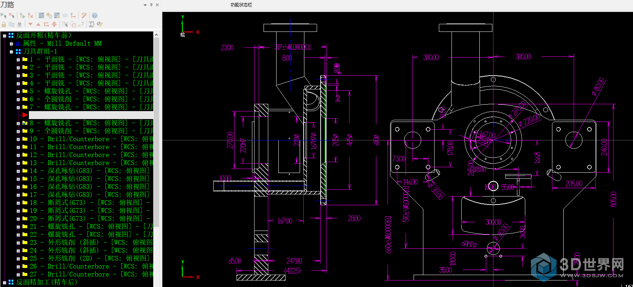Click the Select all dirty operations icon
The image size is (633, 287).
tap(12, 16)
